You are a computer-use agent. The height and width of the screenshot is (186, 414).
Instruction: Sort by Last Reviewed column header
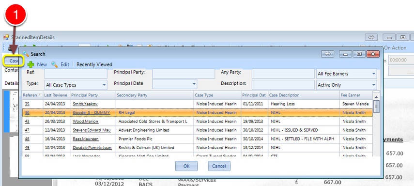(56, 95)
